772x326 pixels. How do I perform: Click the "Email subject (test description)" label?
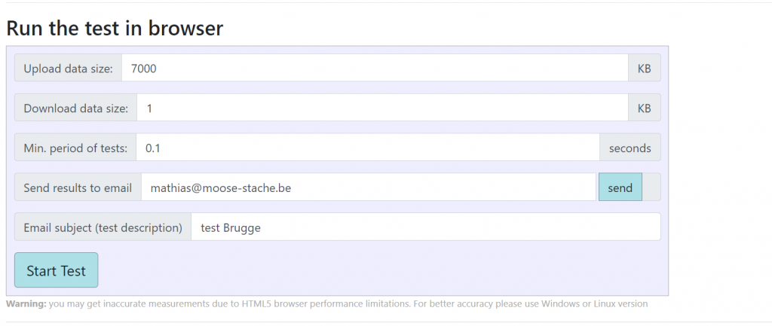(103, 227)
